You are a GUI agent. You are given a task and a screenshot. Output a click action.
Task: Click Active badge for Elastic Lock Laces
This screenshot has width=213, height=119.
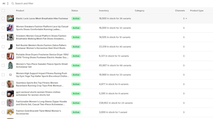[x=76, y=18]
